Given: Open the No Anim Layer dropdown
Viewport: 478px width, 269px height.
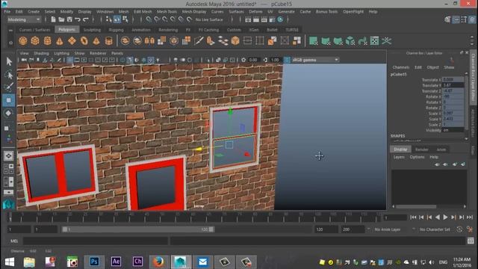Looking at the screenshot, I should click(x=387, y=229).
